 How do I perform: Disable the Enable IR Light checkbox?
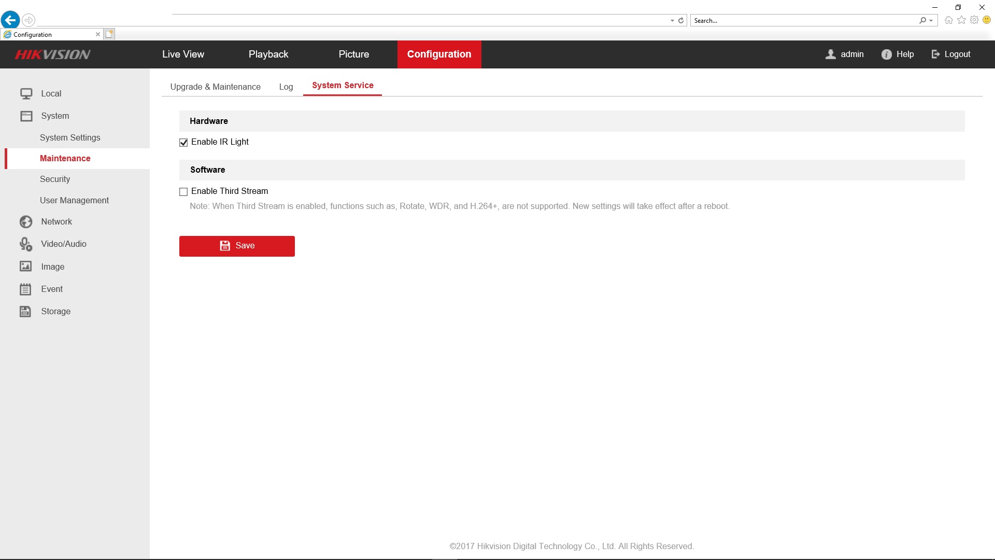[183, 143]
